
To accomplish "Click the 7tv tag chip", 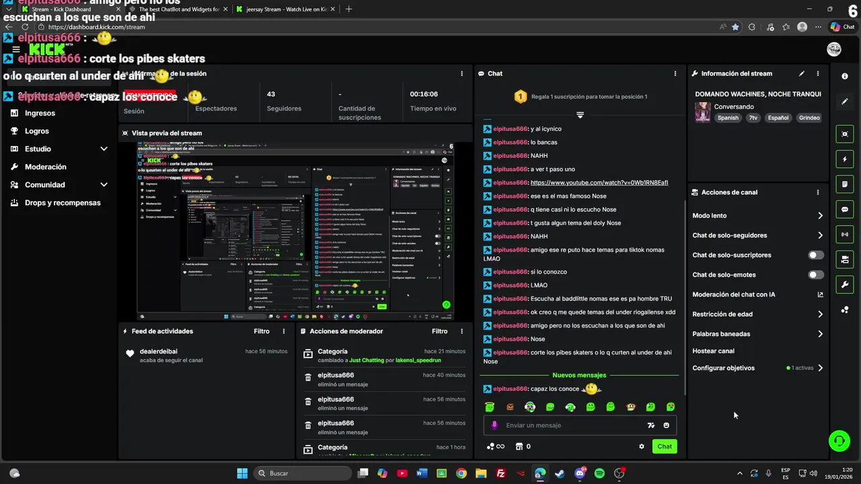I will [753, 118].
